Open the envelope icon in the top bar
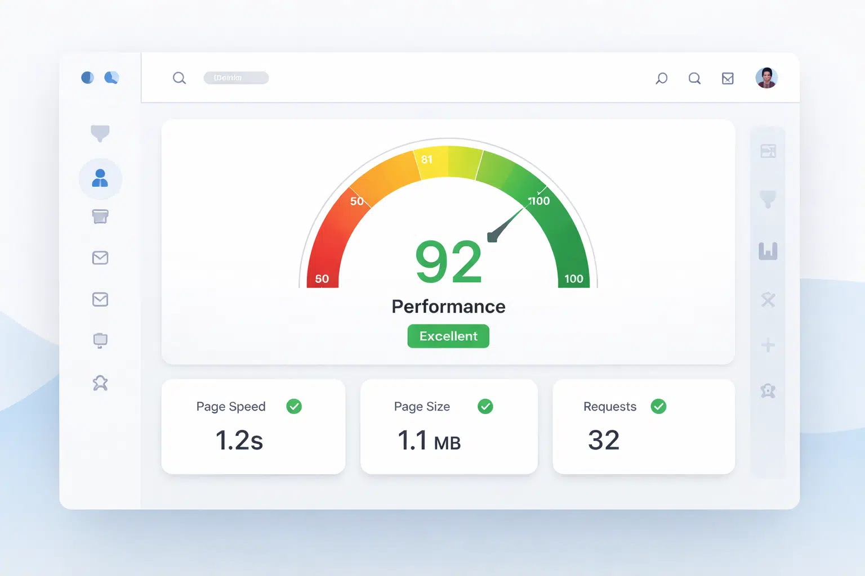The width and height of the screenshot is (865, 576). [x=728, y=78]
